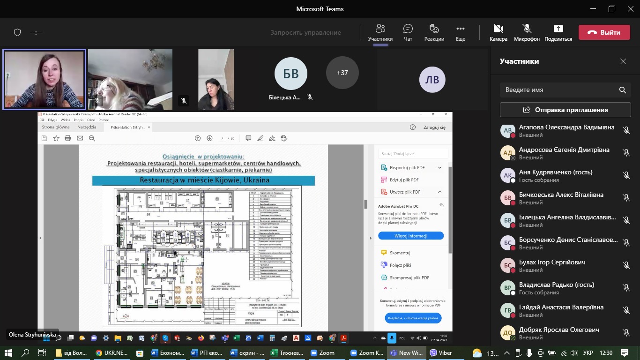Click mic icon for Агапова Олександра
The width and height of the screenshot is (640, 360).
click(626, 130)
